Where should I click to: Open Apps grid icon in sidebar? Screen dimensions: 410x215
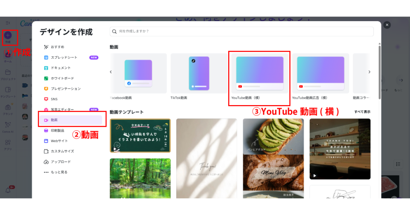[x=8, y=142]
